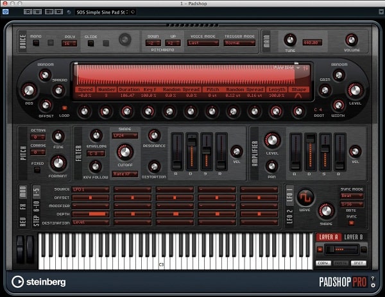Enable the Read automation R button
Viewport: 385px width, 297px height.
pyautogui.click(x=28, y=12)
